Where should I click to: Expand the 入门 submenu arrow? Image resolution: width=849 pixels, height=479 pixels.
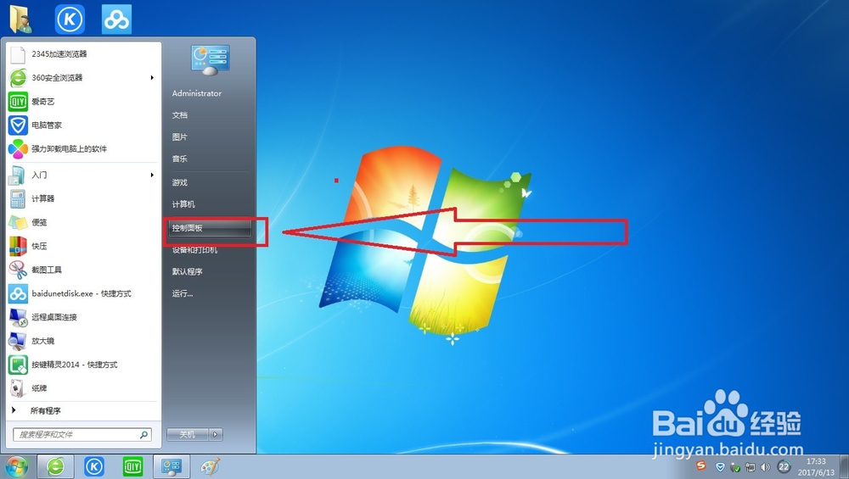click(152, 175)
